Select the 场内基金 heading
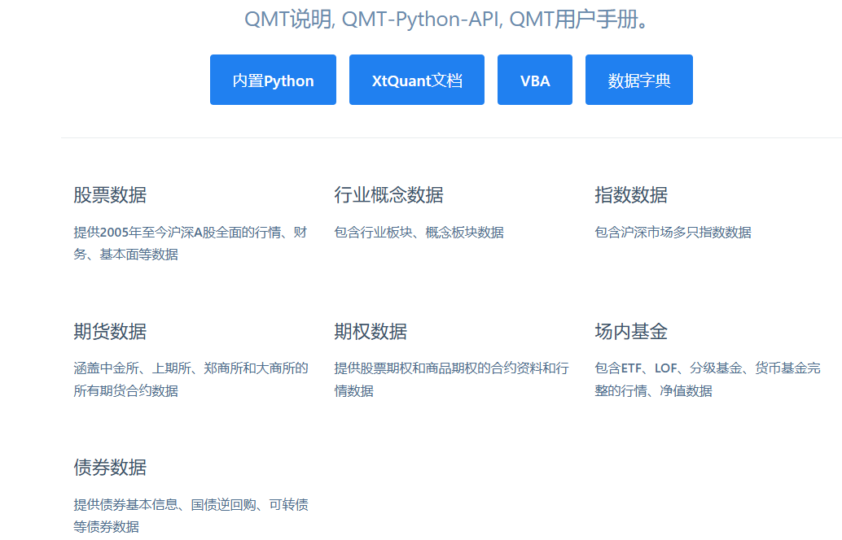Image resolution: width=842 pixels, height=540 pixels. point(631,331)
